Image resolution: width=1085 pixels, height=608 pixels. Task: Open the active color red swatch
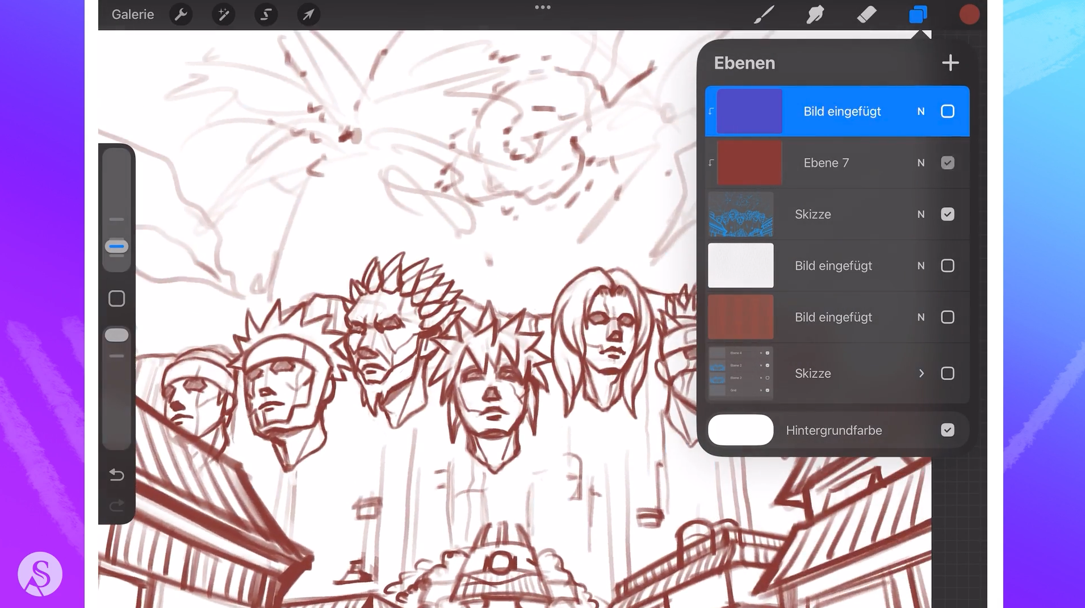tap(969, 15)
